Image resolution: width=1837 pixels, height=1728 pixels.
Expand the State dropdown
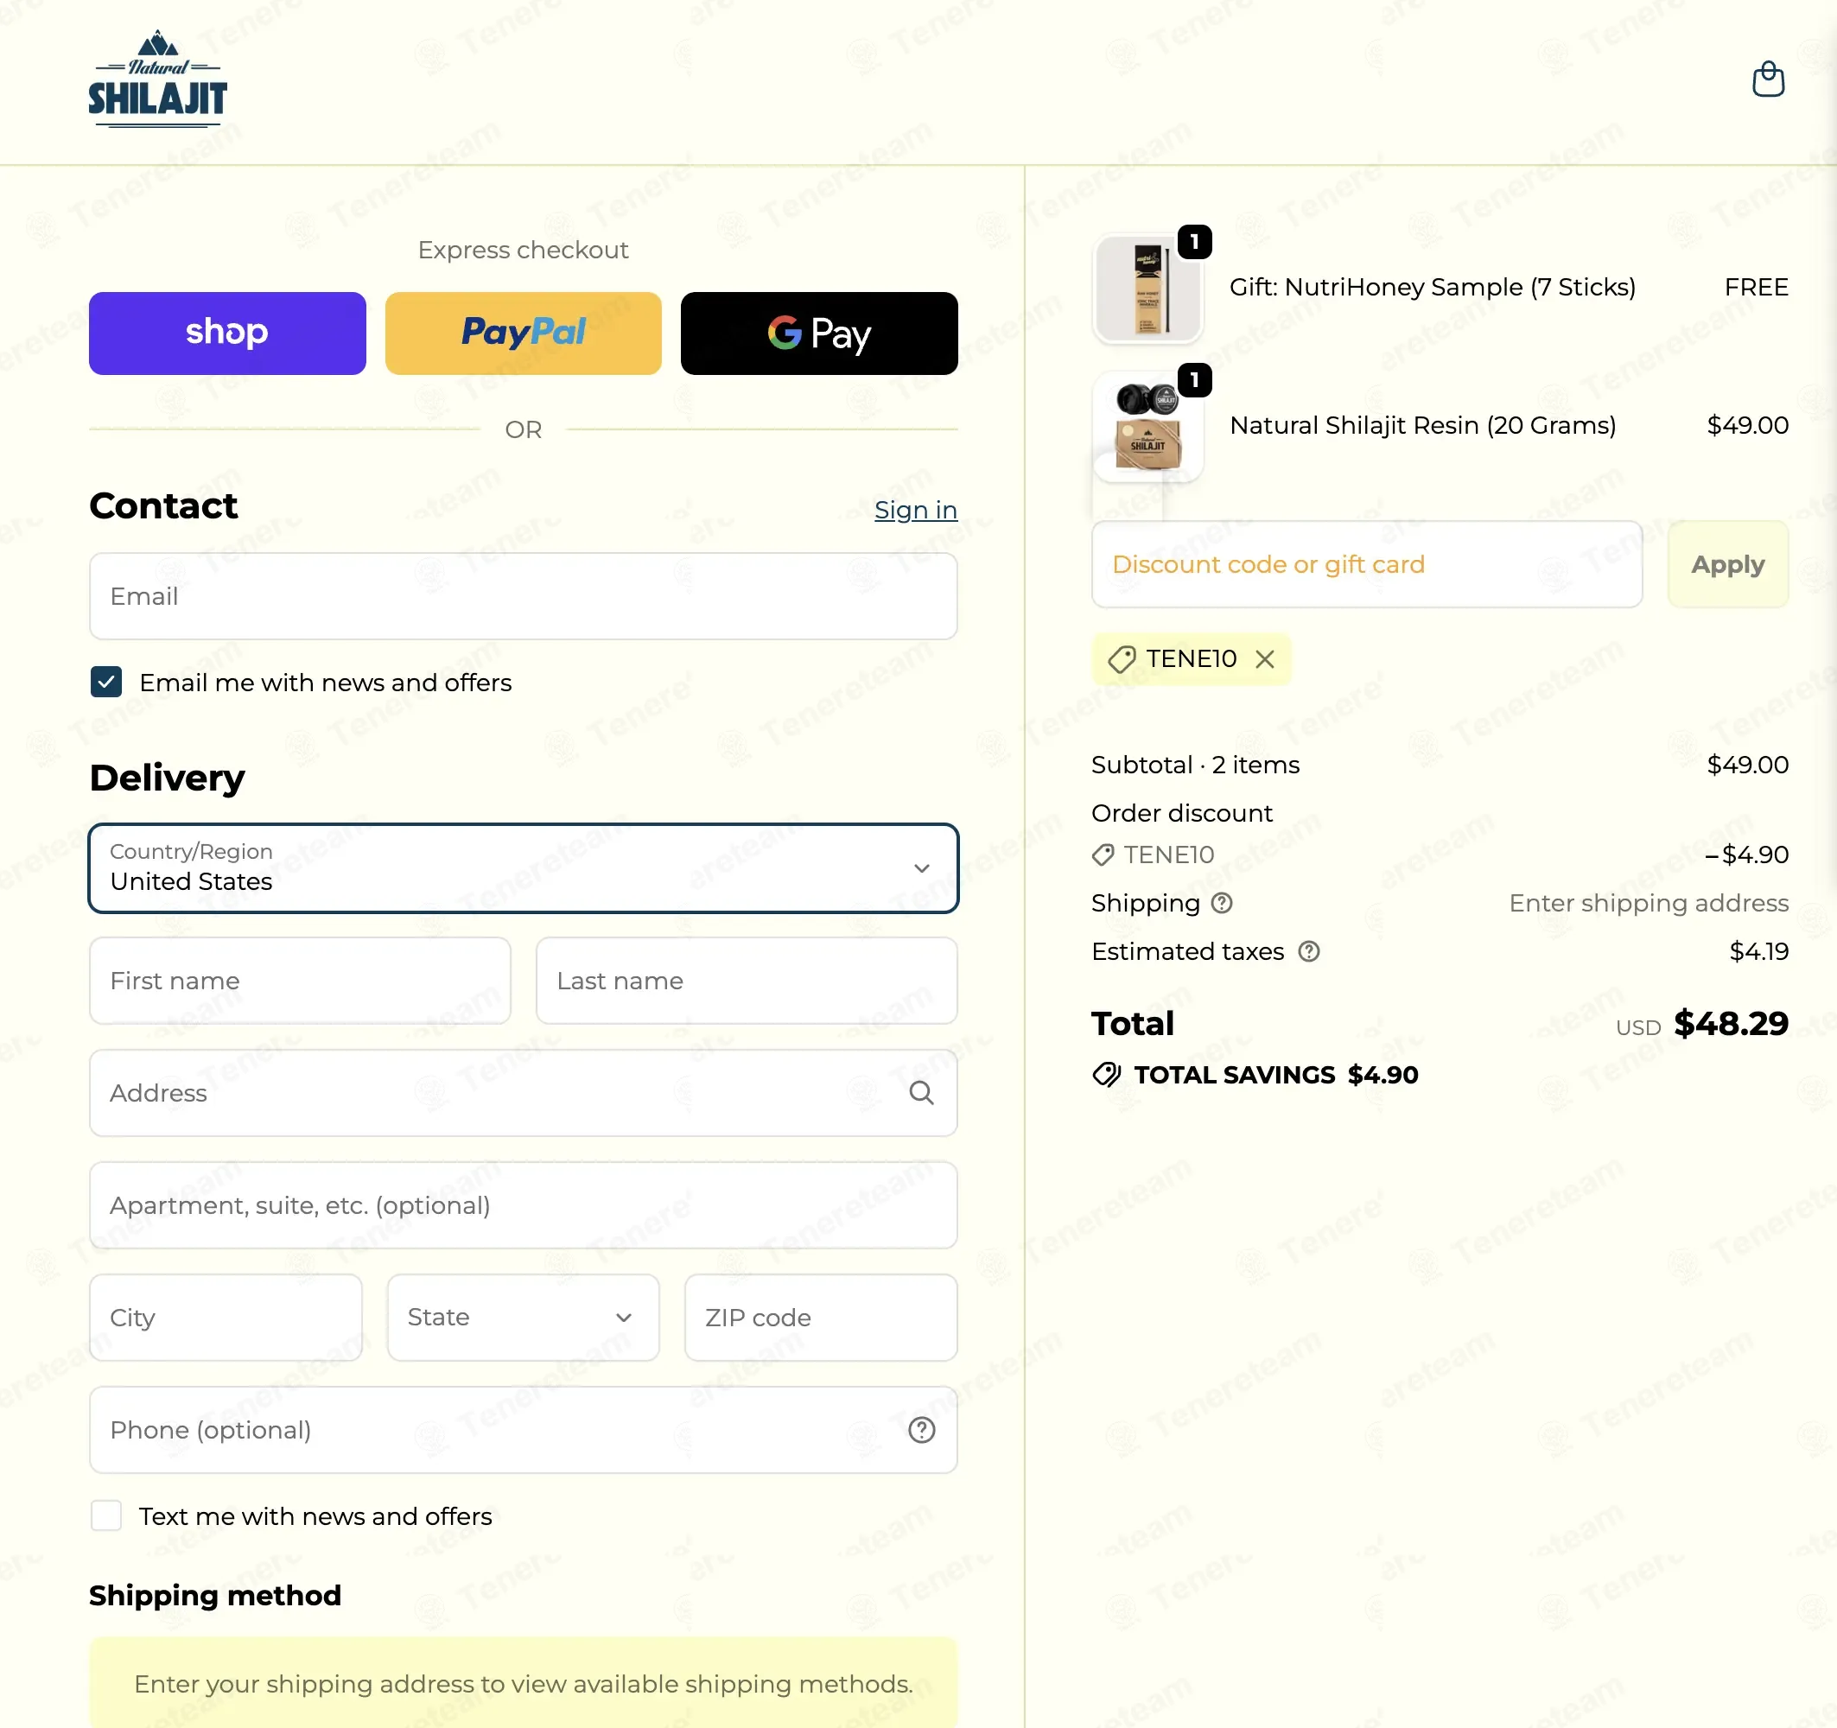click(x=523, y=1317)
